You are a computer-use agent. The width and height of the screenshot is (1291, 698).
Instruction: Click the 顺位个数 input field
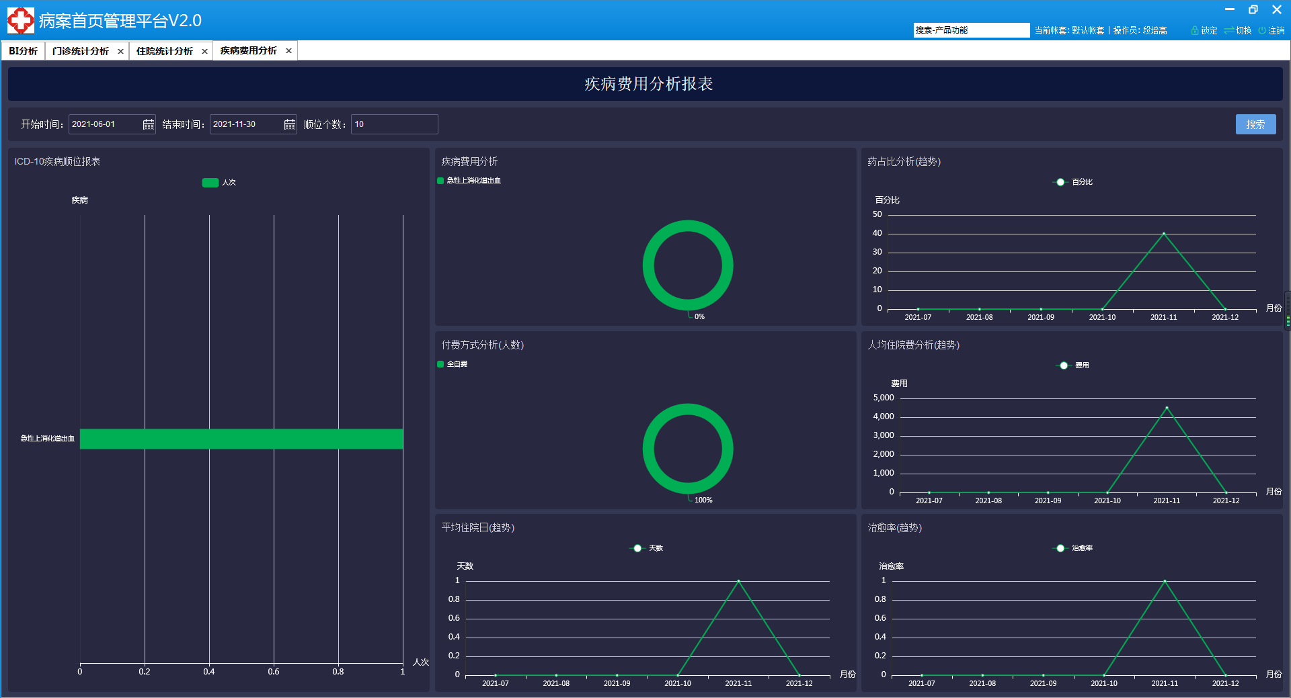click(x=394, y=124)
